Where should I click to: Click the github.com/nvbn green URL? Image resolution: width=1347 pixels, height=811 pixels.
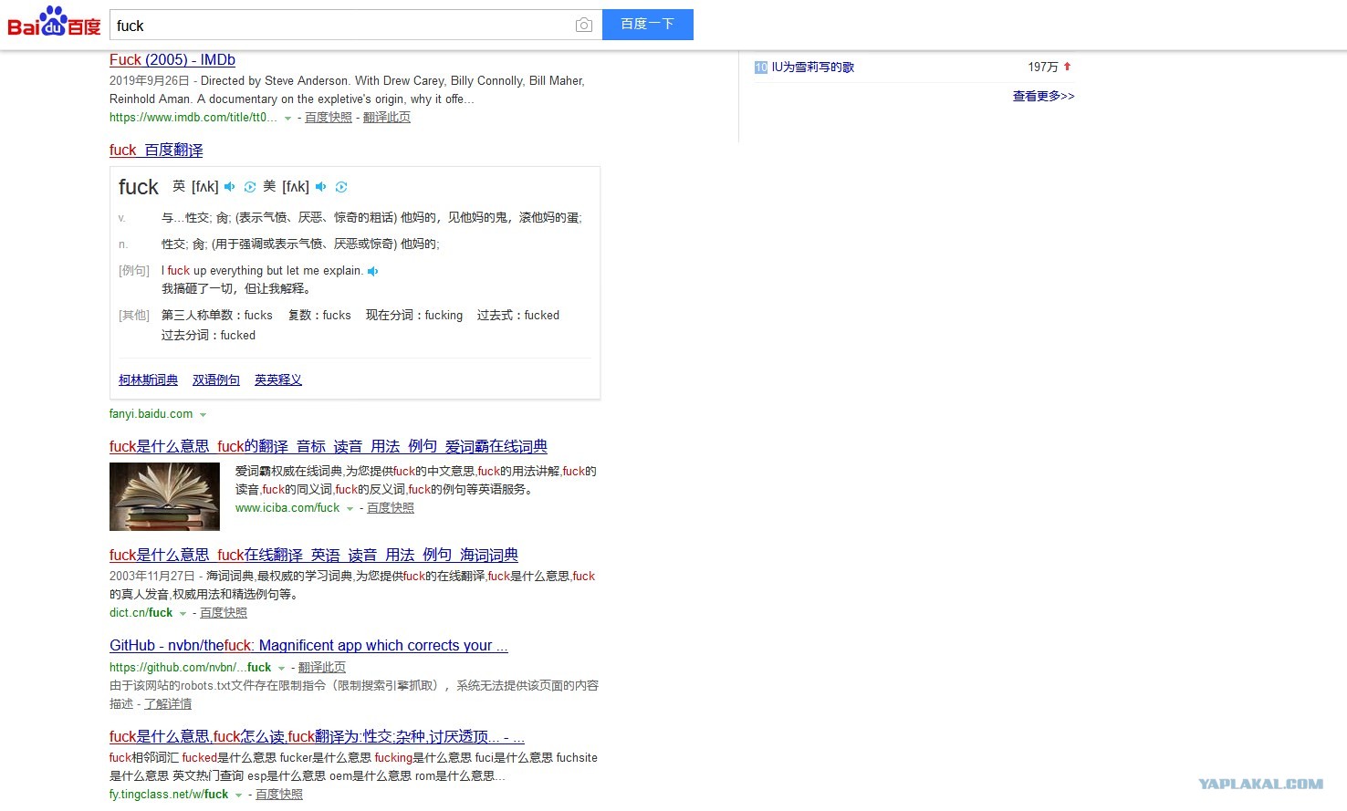[191, 668]
